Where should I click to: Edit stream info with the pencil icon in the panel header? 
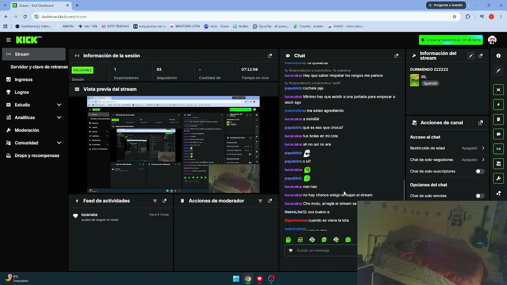(x=471, y=56)
